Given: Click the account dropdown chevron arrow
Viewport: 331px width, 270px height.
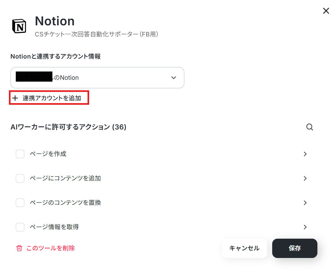Looking at the screenshot, I should tap(174, 78).
